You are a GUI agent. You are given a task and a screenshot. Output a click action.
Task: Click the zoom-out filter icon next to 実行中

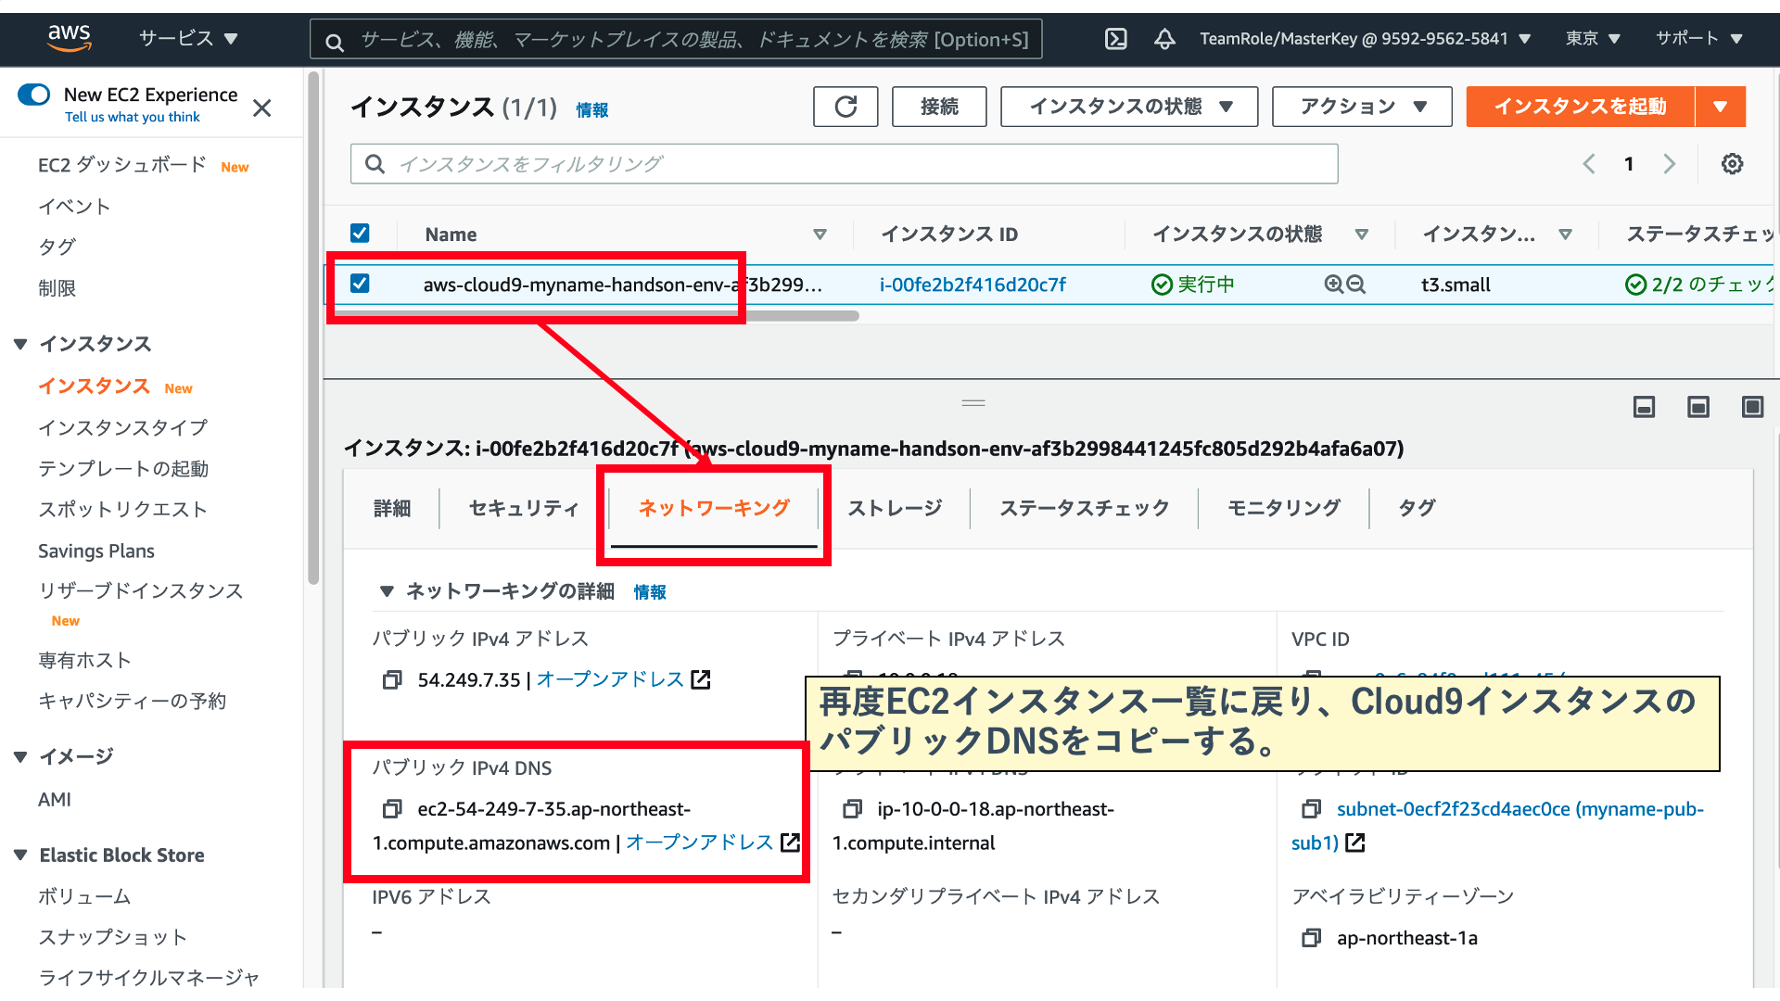pyautogui.click(x=1355, y=285)
